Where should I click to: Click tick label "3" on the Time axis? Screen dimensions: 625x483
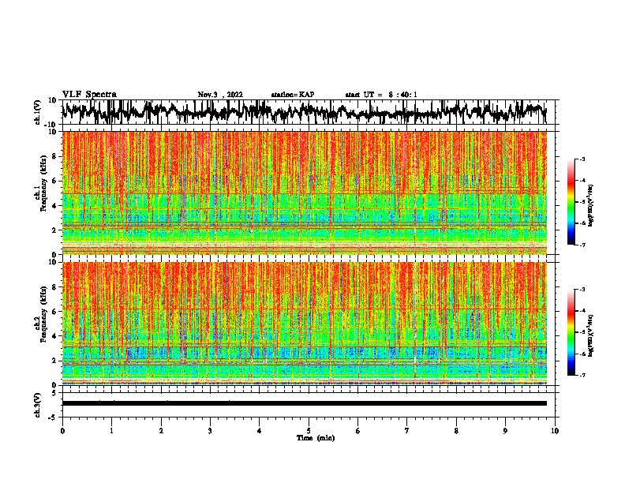(210, 431)
